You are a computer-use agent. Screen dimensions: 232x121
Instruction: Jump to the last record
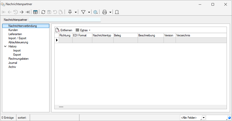[x=27, y=12]
